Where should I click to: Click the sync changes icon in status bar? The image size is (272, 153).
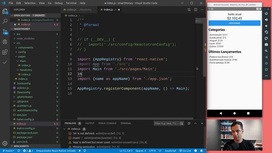(19, 151)
